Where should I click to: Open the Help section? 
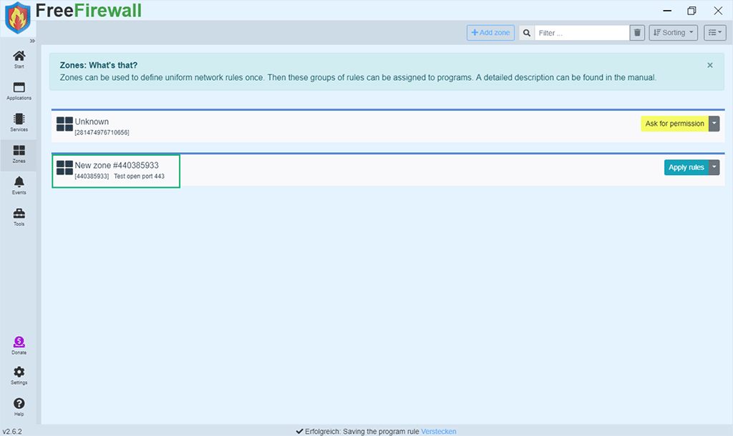tap(19, 407)
